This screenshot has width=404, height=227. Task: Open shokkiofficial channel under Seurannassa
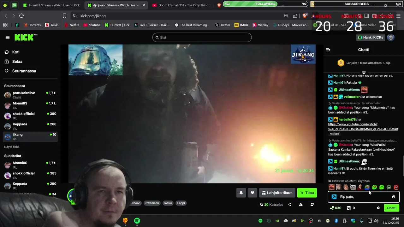(x=30, y=116)
